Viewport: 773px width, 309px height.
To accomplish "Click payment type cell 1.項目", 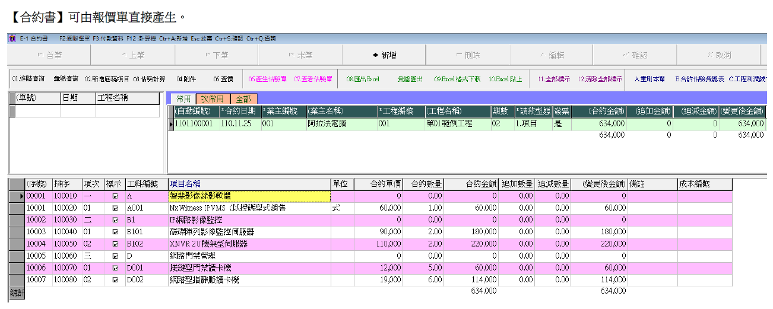I will point(534,123).
